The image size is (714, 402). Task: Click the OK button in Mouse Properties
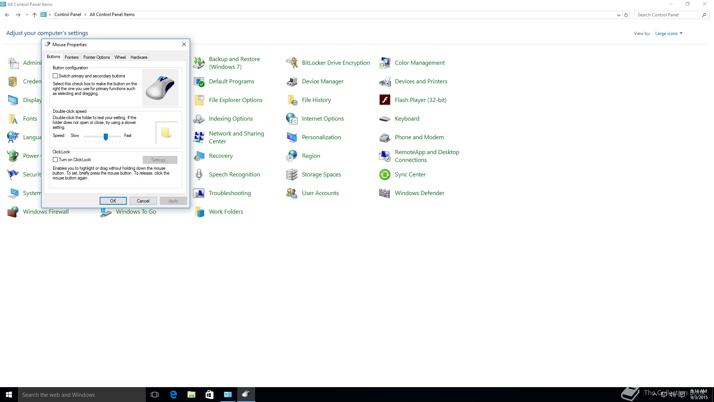click(113, 201)
